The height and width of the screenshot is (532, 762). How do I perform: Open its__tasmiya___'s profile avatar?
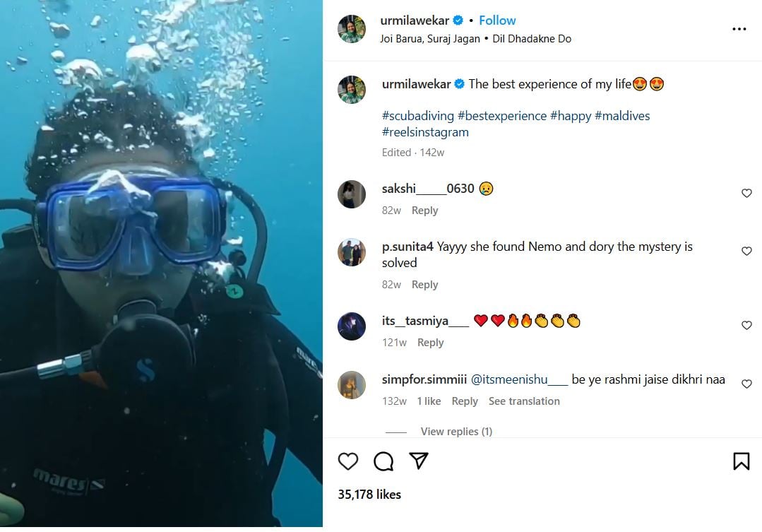[x=352, y=326]
